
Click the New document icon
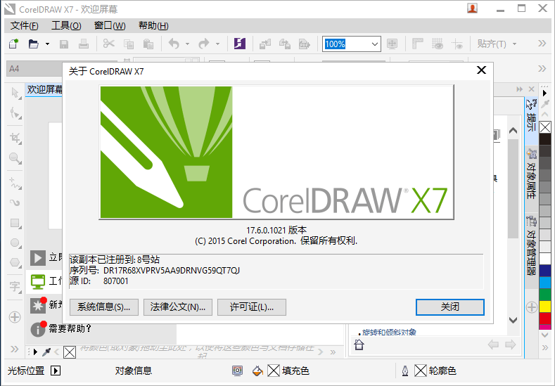coord(14,44)
